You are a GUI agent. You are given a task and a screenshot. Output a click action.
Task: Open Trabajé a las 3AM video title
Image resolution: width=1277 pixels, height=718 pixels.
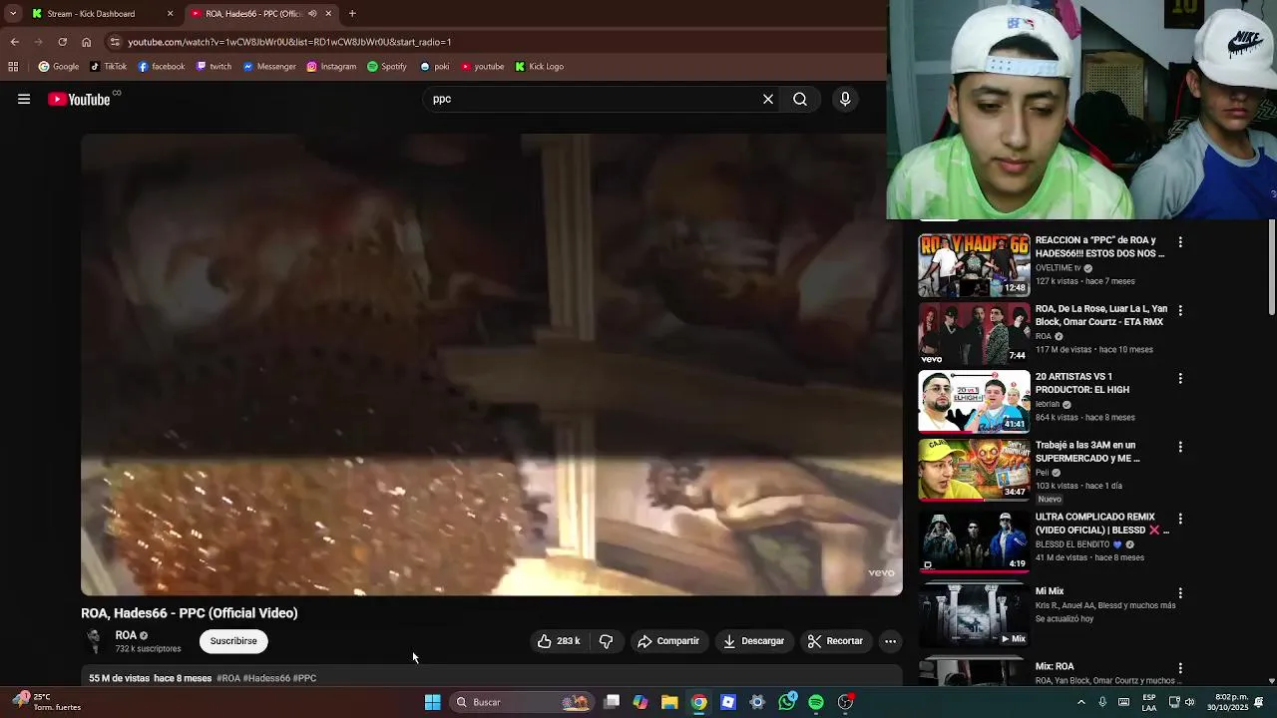[1086, 452]
